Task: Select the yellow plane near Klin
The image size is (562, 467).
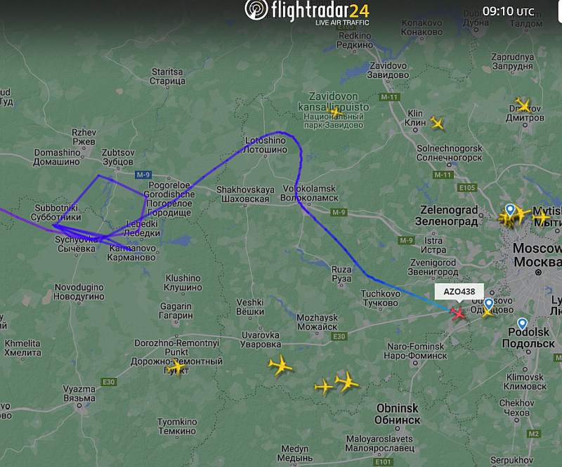Action: 437,124
